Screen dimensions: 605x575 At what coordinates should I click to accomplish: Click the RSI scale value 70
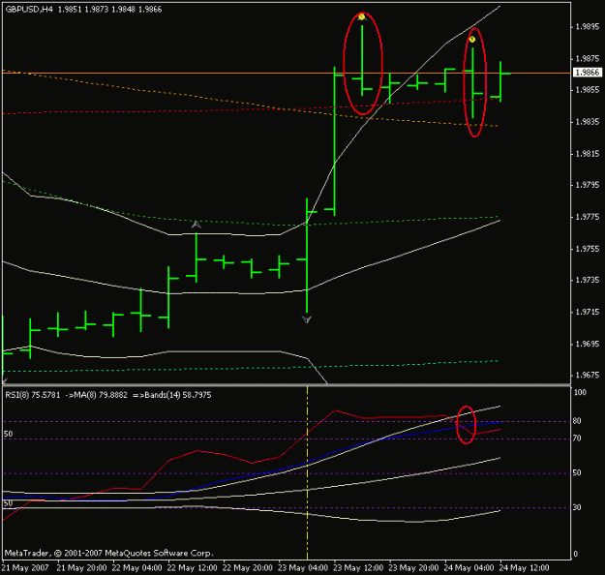577,439
